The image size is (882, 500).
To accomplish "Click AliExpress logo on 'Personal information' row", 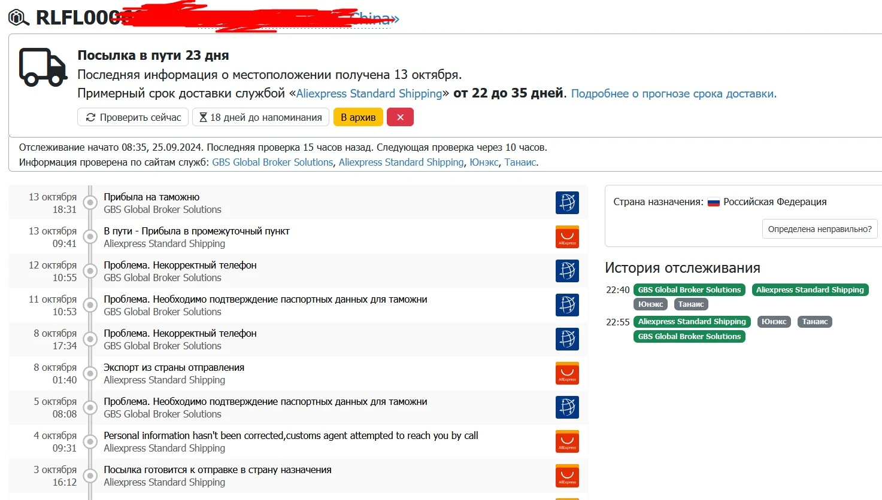I will click(x=567, y=441).
